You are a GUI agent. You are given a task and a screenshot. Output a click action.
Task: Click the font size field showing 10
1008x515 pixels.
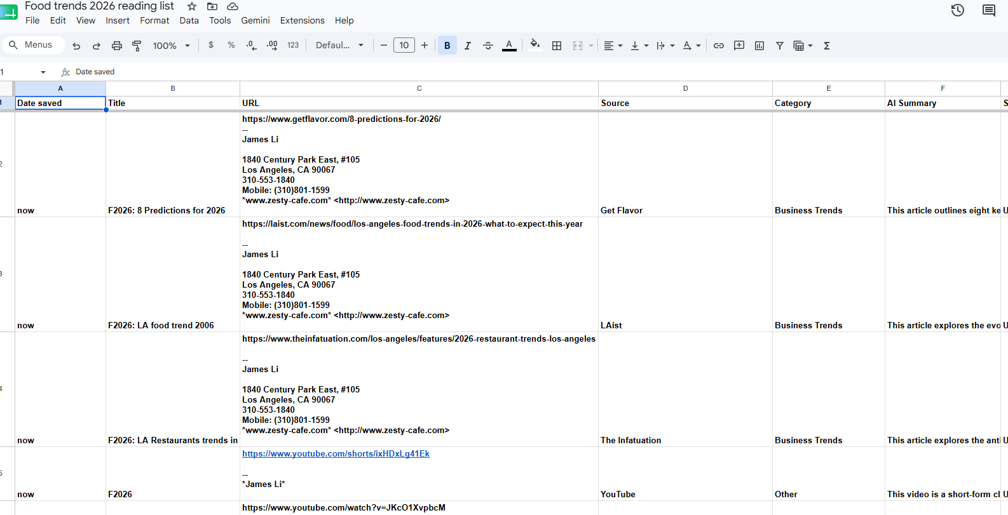[x=404, y=45]
